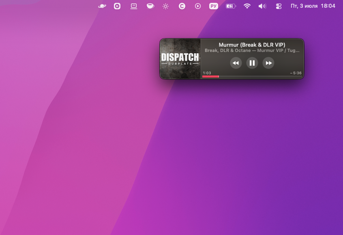Open the Saturn planet menu bar icon

click(102, 6)
